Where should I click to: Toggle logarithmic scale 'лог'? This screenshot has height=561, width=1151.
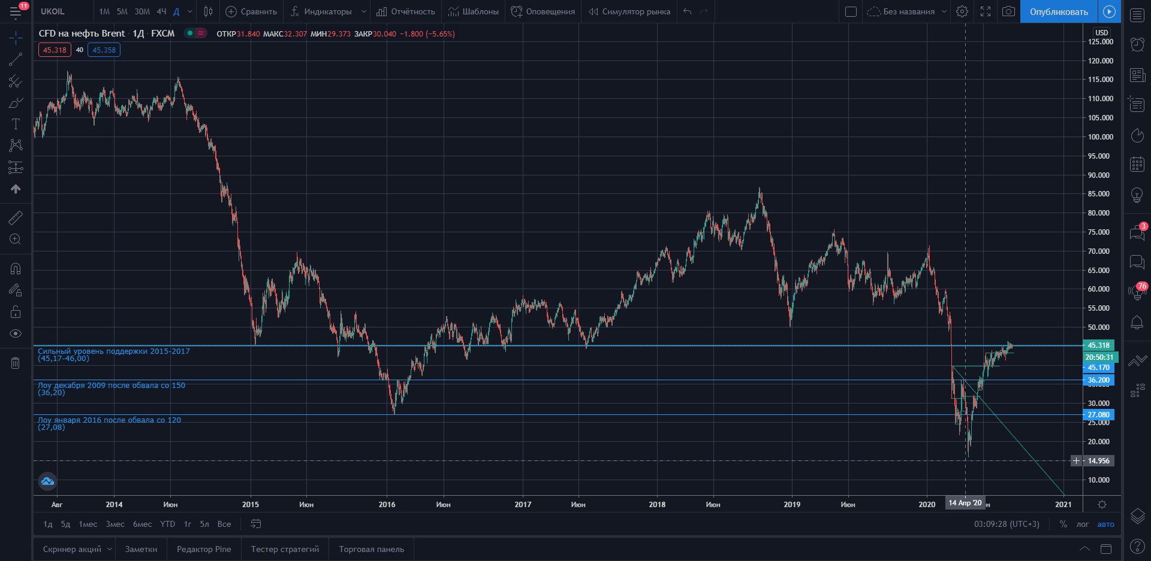point(1083,524)
